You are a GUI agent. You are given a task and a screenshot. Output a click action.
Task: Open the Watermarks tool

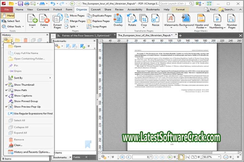pyautogui.click(x=171, y=20)
